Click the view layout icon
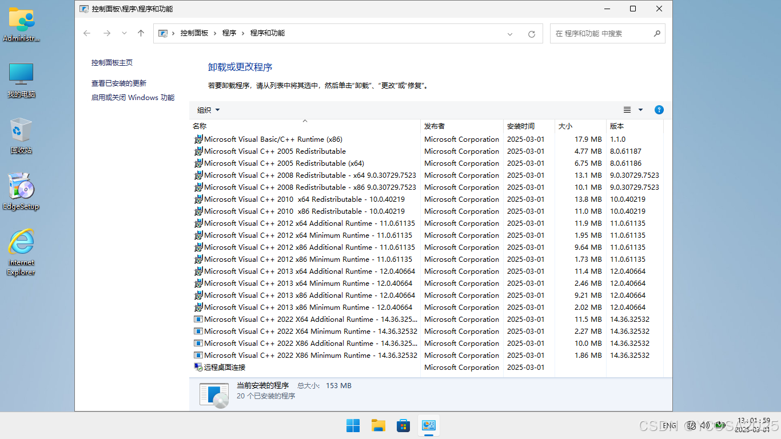The height and width of the screenshot is (439, 781). pyautogui.click(x=627, y=110)
